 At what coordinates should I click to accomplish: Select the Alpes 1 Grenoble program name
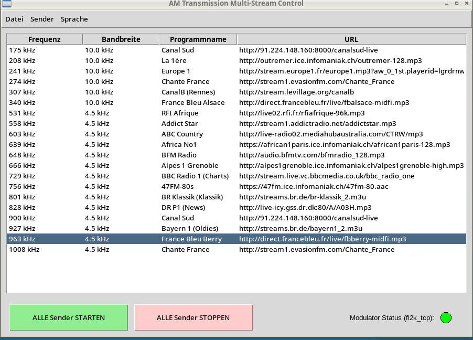190,165
